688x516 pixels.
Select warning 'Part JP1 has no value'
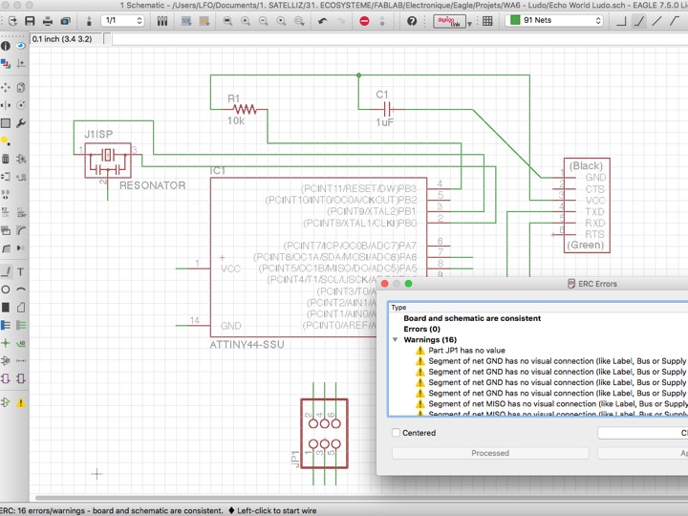[x=468, y=351]
